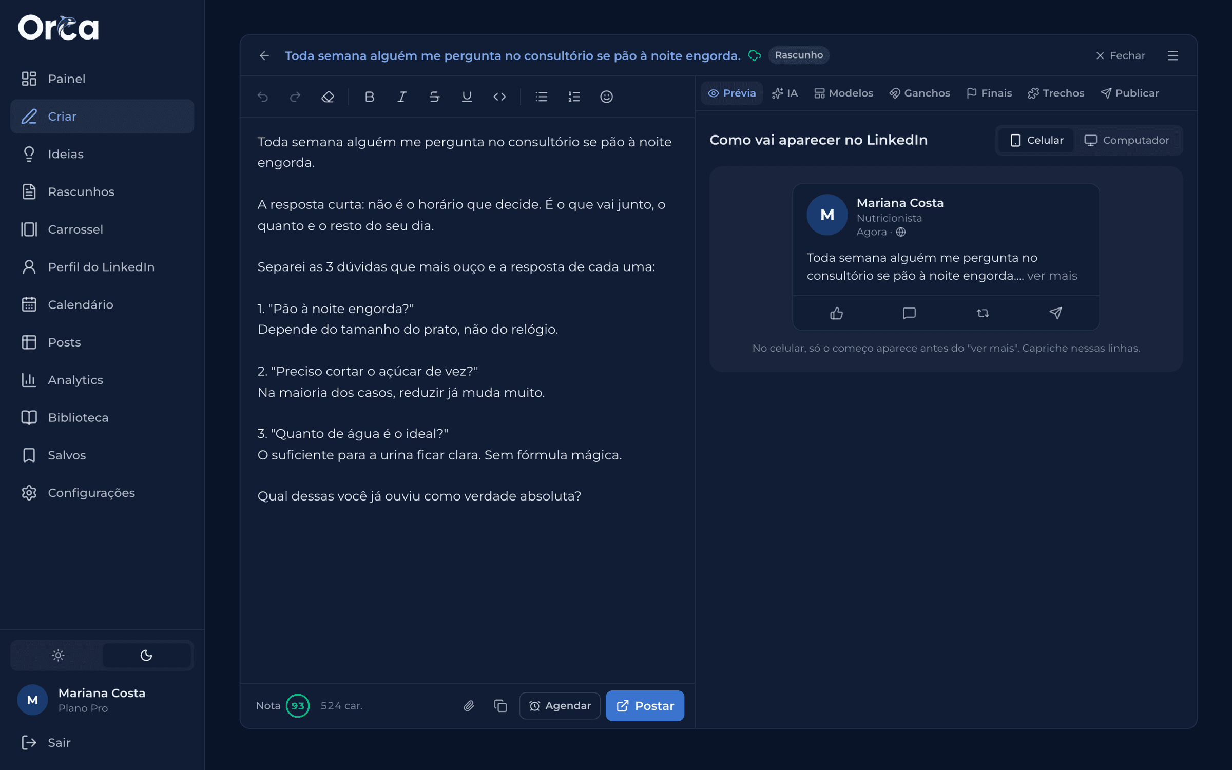Viewport: 1232px width, 770px height.
Task: Underline the selected text
Action: 467,97
